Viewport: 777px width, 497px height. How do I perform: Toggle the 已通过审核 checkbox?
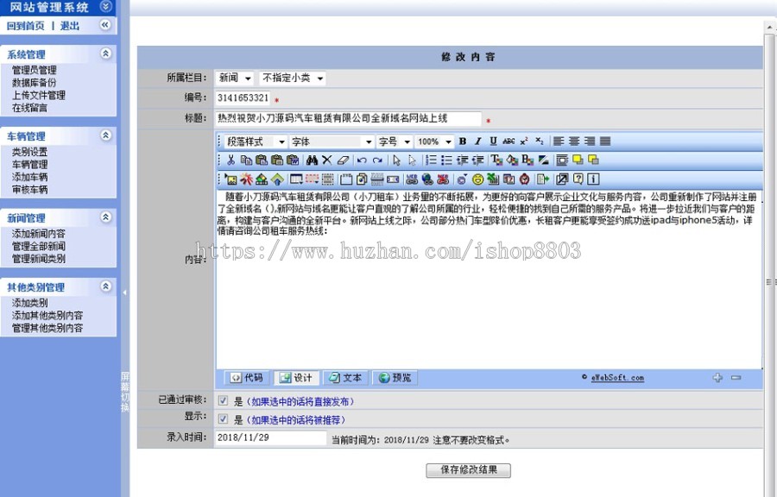(223, 401)
